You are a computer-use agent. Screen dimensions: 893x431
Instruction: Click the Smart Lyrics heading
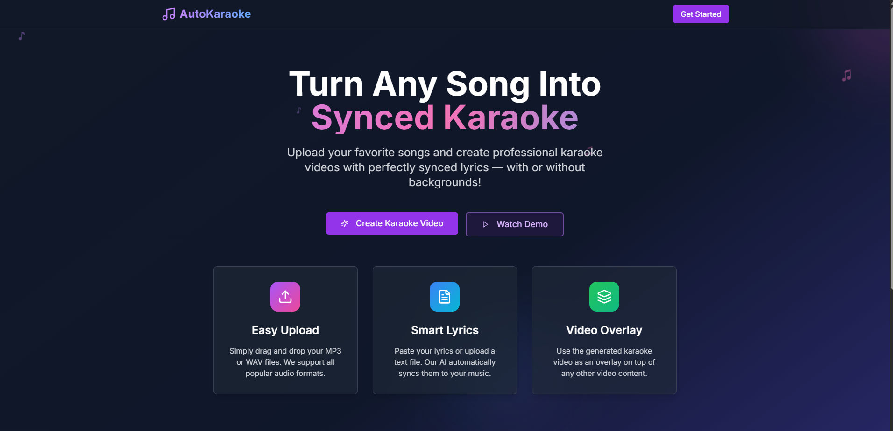coord(444,330)
